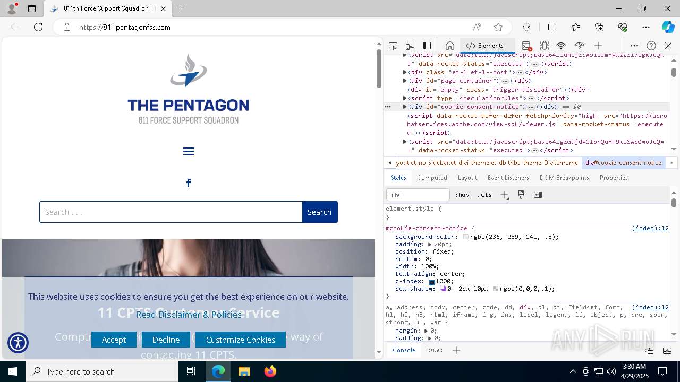Open the hamburger navigation menu
This screenshot has height=382, width=680.
[x=189, y=151]
